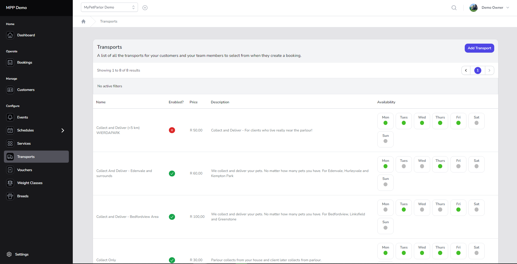Click the Name column header

point(101,102)
